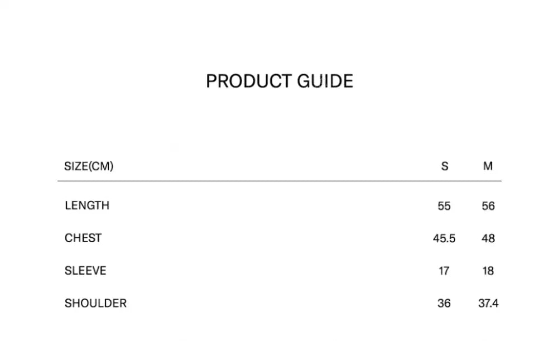Click the CHEST row label

[83, 238]
